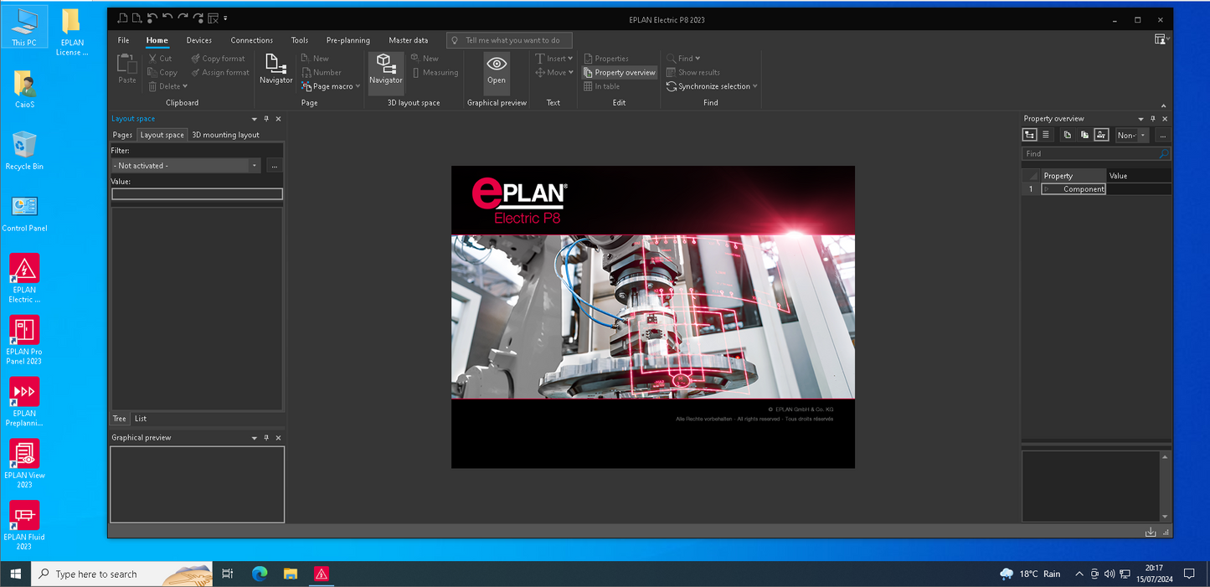The width and height of the screenshot is (1210, 587).
Task: Click the Measuring tool
Action: (x=435, y=73)
